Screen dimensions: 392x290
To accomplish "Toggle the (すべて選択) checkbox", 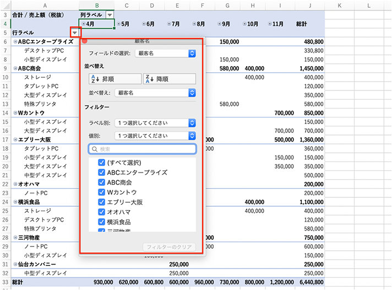I will pyautogui.click(x=101, y=163).
